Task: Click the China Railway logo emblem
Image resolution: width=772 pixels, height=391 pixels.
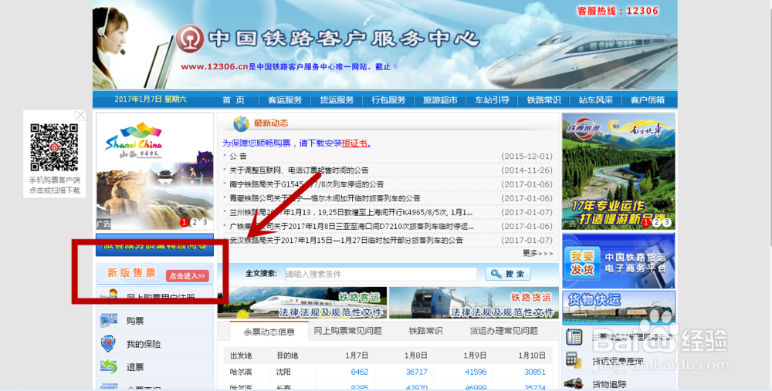Action: pyautogui.click(x=190, y=39)
